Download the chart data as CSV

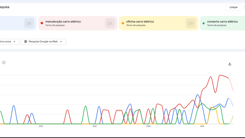230,64
